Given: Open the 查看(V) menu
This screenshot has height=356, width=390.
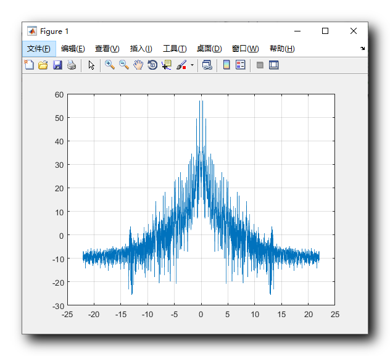Looking at the screenshot, I should coord(107,49).
